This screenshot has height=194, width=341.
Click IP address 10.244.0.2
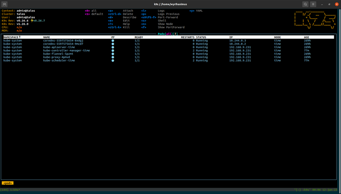pyautogui.click(x=238, y=44)
